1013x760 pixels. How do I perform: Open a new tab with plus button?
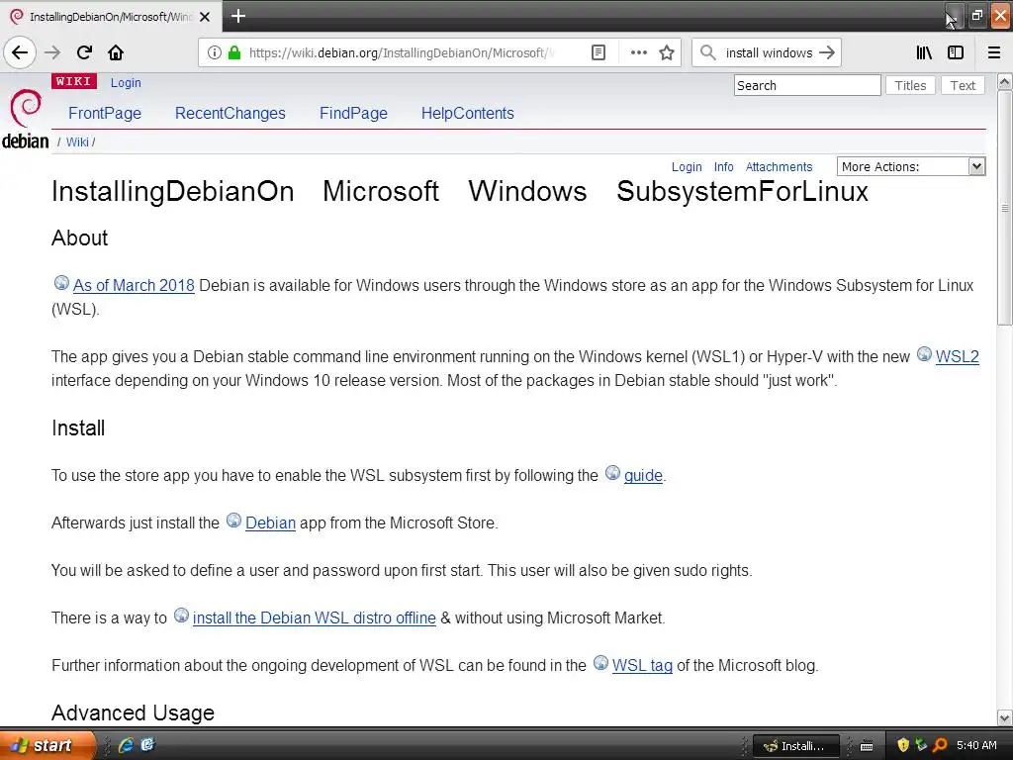tap(237, 16)
